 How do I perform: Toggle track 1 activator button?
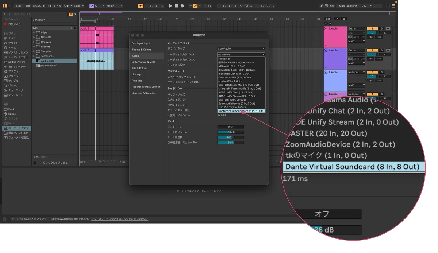pyautogui.click(x=372, y=28)
